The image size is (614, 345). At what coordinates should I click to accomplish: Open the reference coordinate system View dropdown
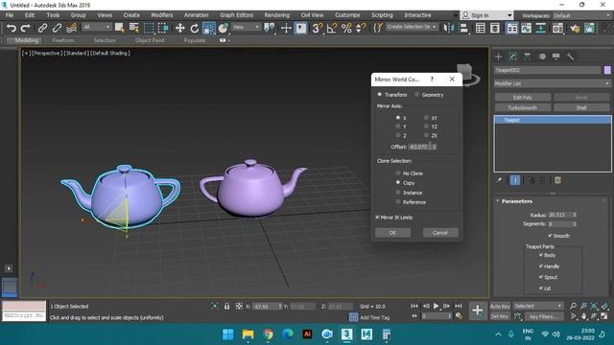(x=246, y=27)
